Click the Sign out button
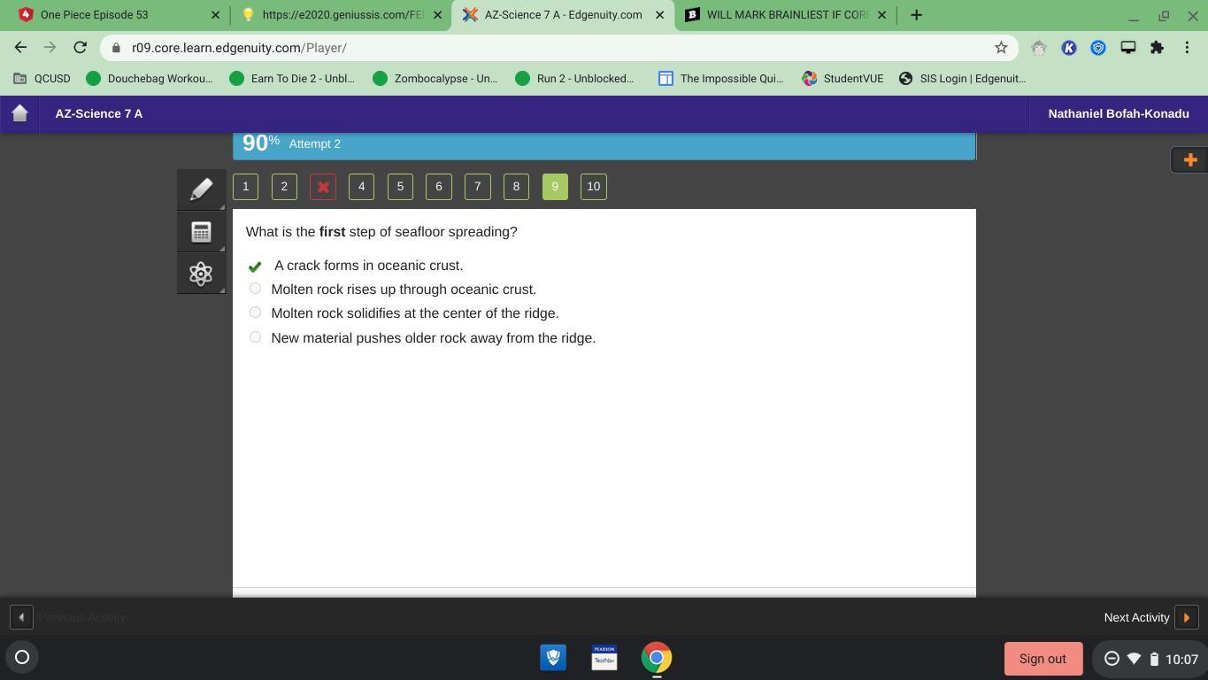This screenshot has width=1208, height=680. click(x=1043, y=659)
